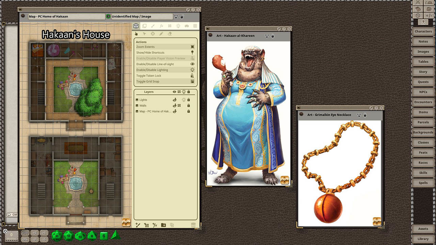This screenshot has height=245, width=436.
Task: Open the Encounters sidebar tab
Action: pos(423,102)
